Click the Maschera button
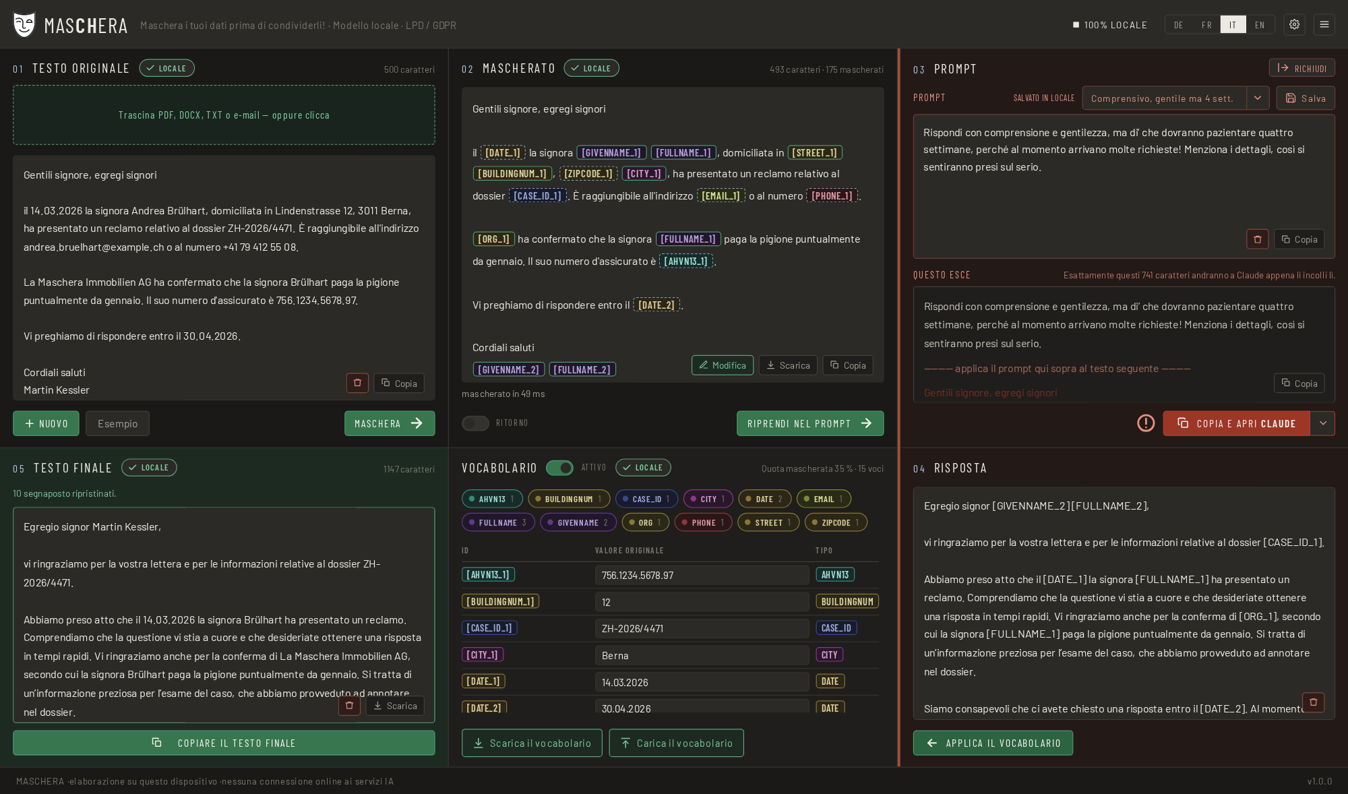Viewport: 1348px width, 794px height. (x=390, y=423)
